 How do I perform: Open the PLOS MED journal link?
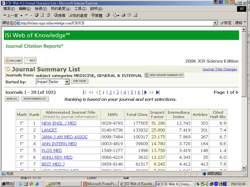pyautogui.click(x=52, y=150)
